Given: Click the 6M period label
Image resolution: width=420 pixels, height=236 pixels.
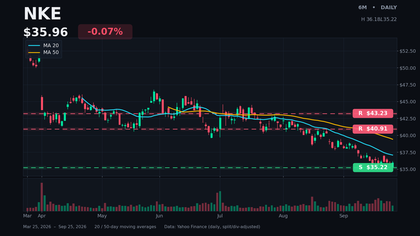Looking at the screenshot, I should [x=363, y=8].
